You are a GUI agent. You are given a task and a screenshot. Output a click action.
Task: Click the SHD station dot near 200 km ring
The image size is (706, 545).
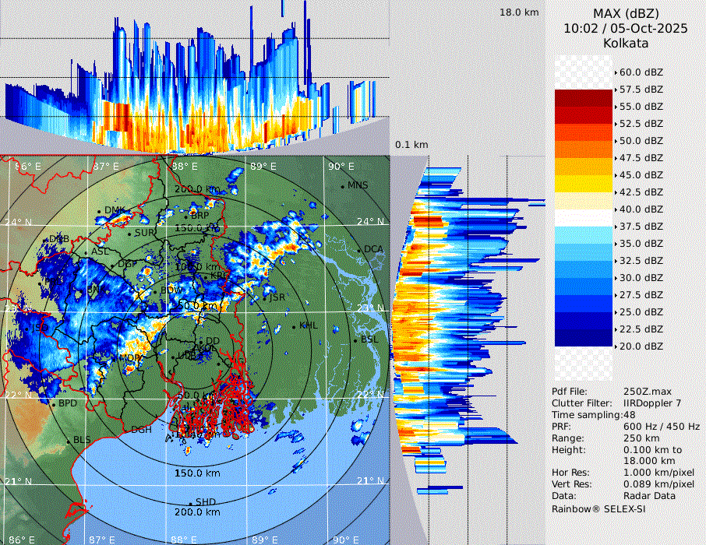pyautogui.click(x=190, y=503)
